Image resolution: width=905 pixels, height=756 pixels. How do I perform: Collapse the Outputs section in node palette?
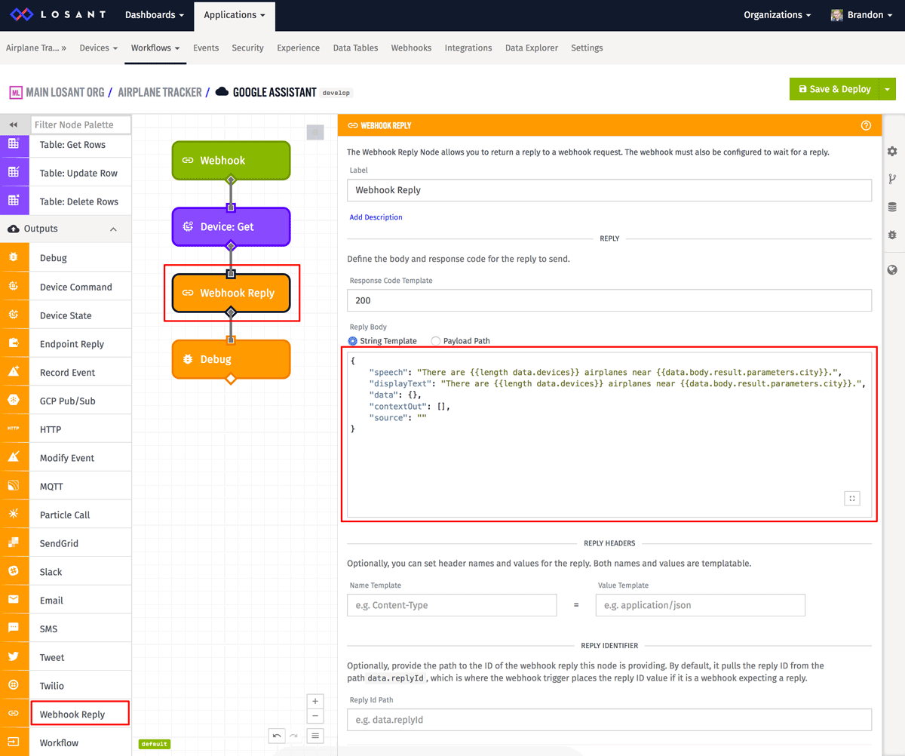[x=113, y=228]
